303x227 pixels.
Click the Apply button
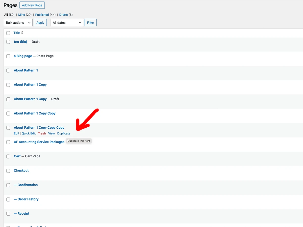coord(40,23)
